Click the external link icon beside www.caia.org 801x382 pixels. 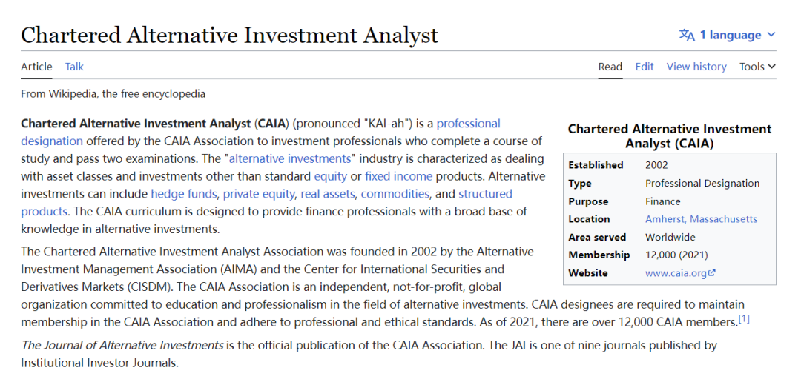click(x=712, y=273)
